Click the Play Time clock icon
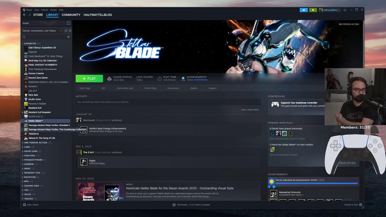The width and height of the screenshot is (386, 217). point(160,79)
